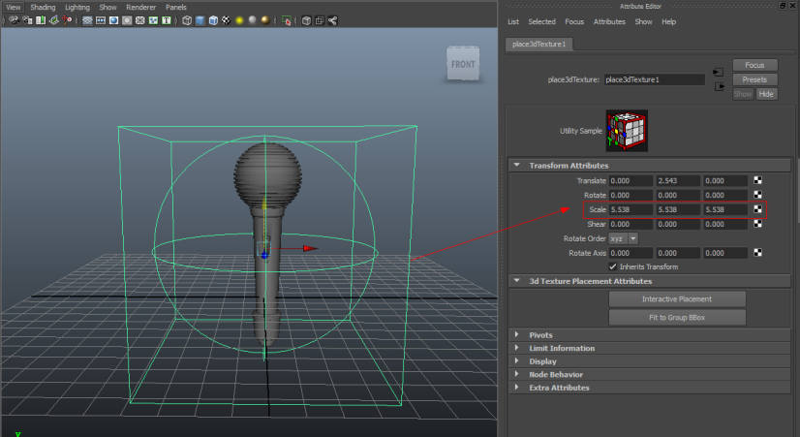Click the Scale X input field
This screenshot has width=800, height=437.
tap(631, 209)
